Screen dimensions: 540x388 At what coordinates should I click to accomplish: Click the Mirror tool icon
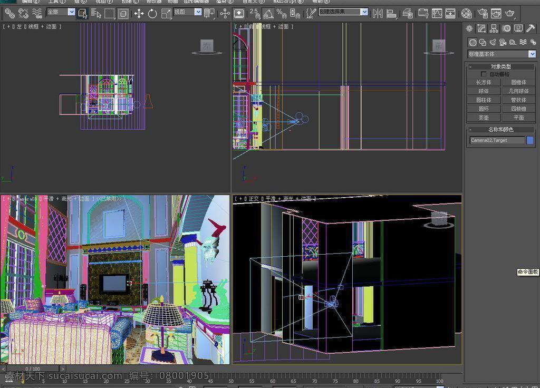pos(378,13)
